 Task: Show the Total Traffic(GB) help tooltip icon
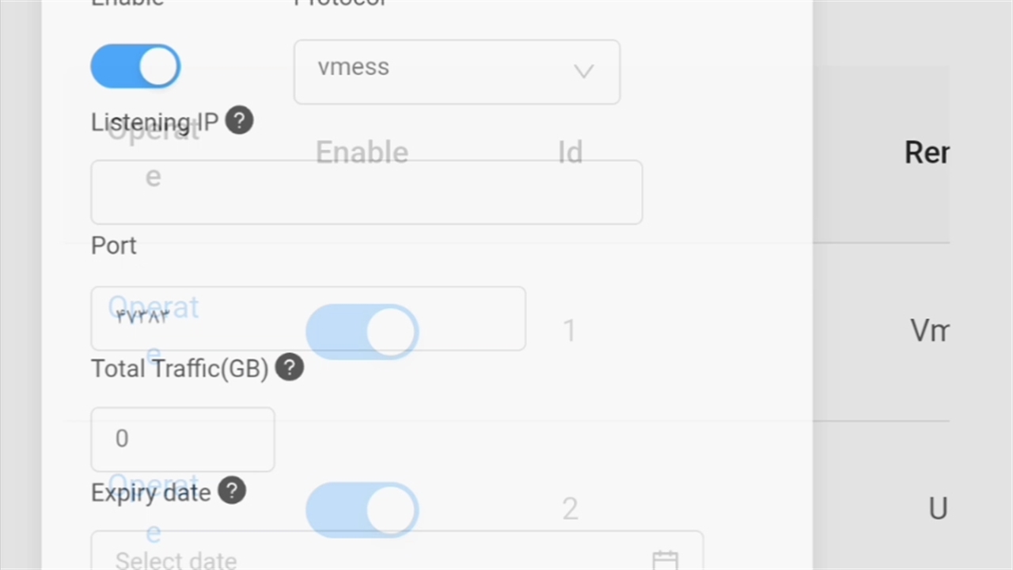290,367
